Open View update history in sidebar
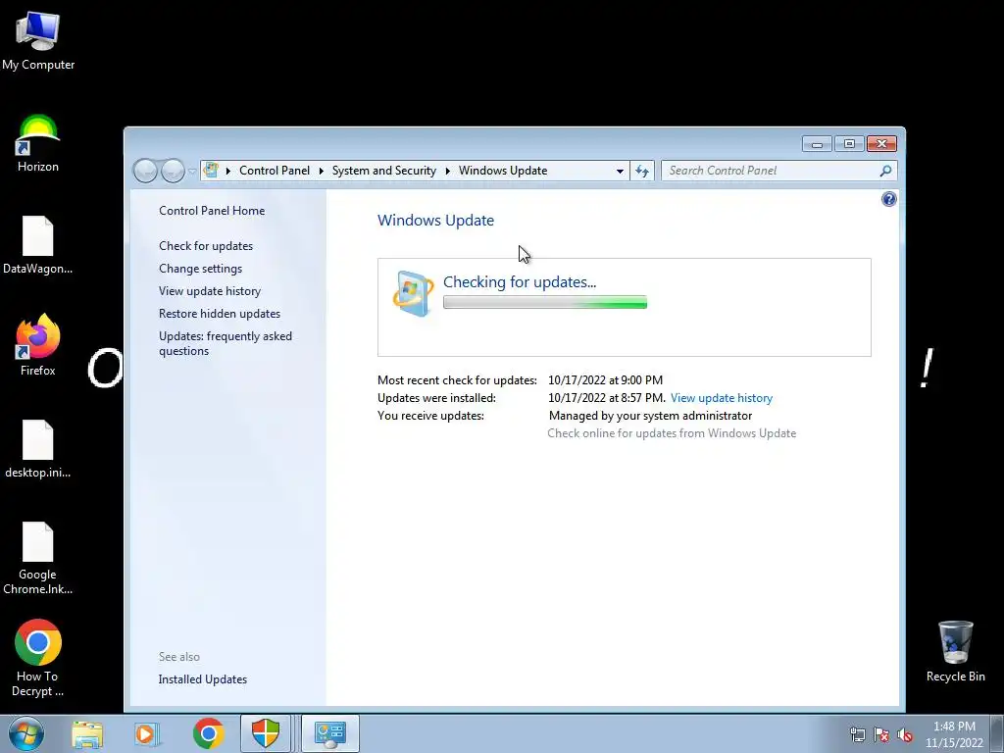Screen dimensions: 1004x753 210,290
